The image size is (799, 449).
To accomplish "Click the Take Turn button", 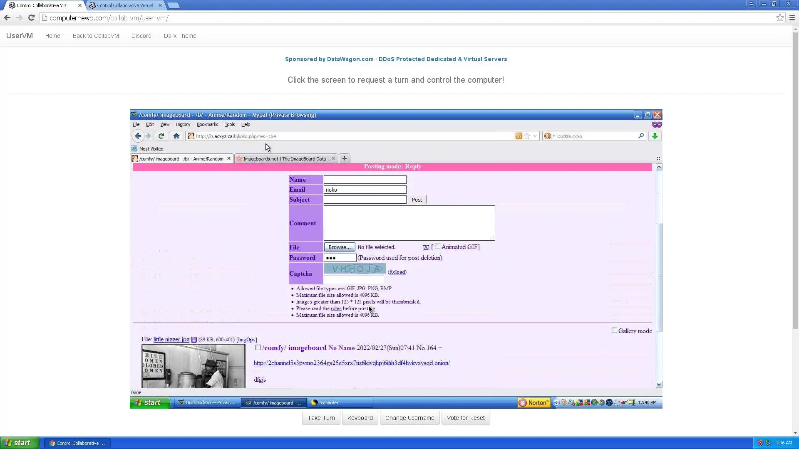I will point(321,418).
